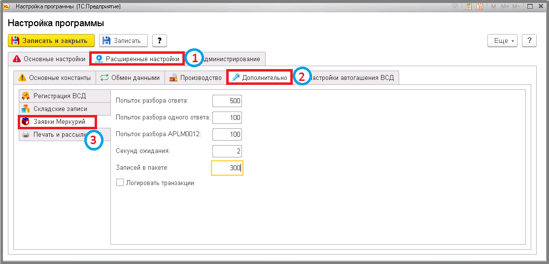Screen dimensions: 549x264
Task: Save and close with Записать и закрыть
Action: point(51,40)
